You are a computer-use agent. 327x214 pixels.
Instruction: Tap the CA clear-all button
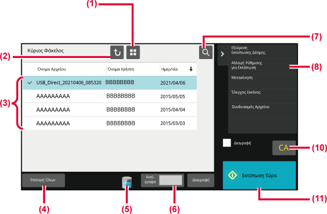point(284,148)
